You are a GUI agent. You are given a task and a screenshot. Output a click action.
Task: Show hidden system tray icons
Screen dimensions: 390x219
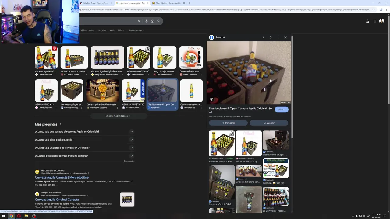click(x=353, y=216)
